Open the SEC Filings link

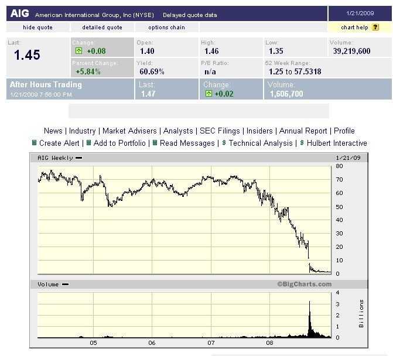point(220,131)
